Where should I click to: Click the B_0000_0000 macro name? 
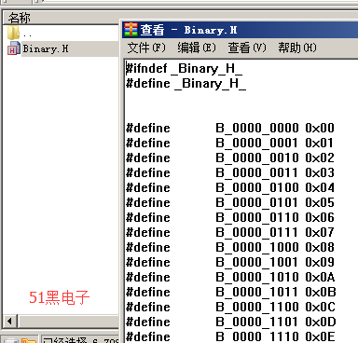[x=257, y=129]
